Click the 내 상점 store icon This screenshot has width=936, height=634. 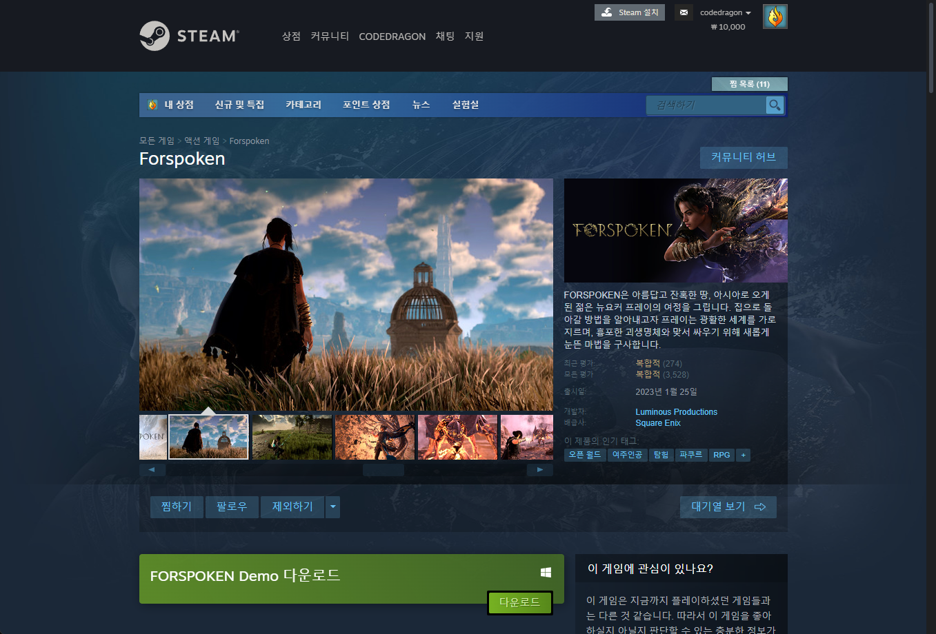tap(152, 105)
